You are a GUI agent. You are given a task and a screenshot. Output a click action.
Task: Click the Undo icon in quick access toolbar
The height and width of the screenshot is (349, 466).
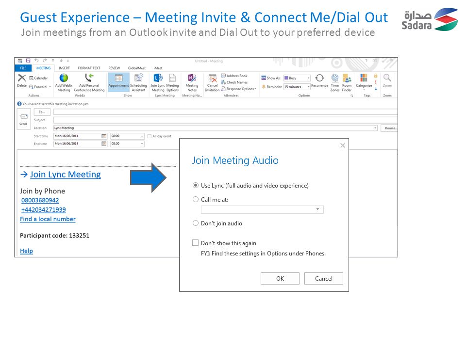[36, 61]
